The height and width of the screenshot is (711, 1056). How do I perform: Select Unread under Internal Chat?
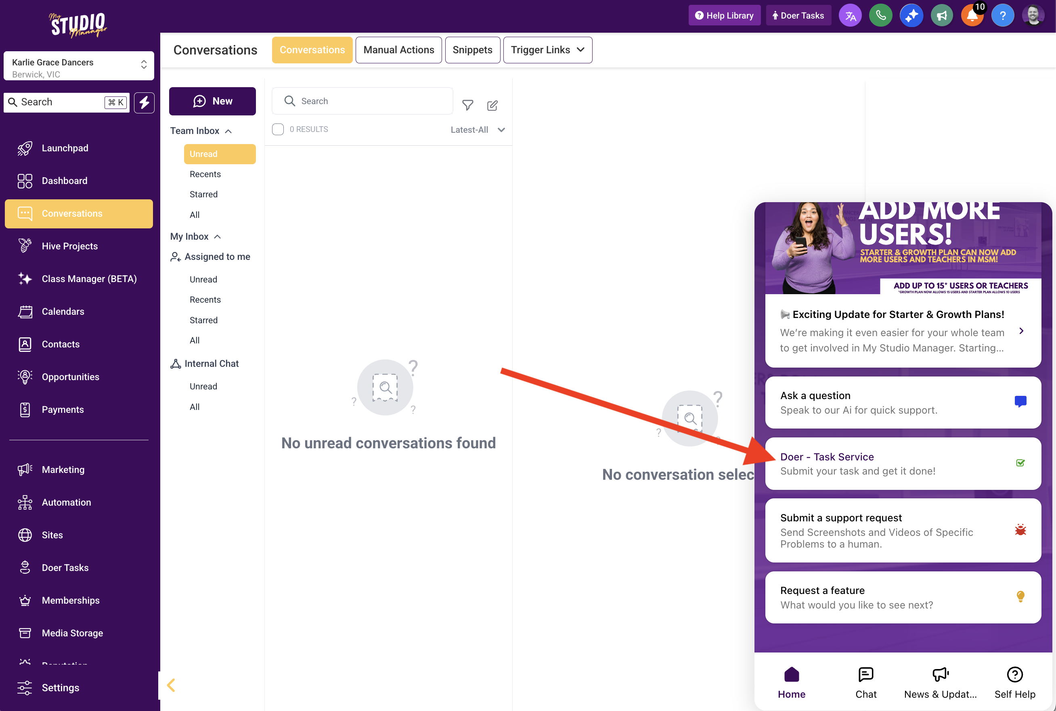point(203,387)
